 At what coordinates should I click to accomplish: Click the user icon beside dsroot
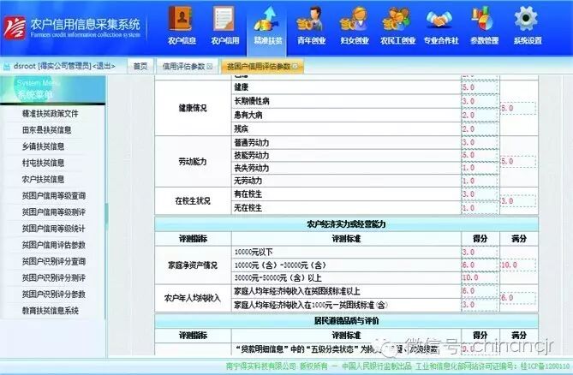[x=7, y=67]
